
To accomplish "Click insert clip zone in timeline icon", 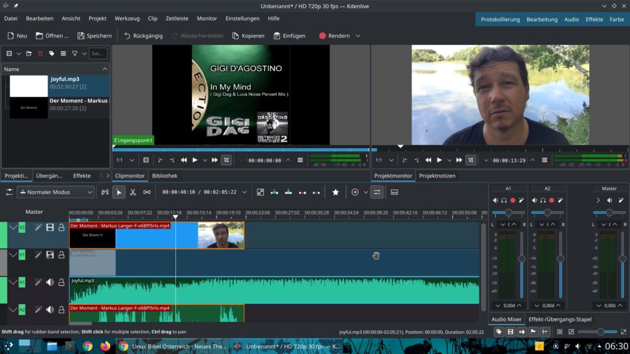I will 274,192.
